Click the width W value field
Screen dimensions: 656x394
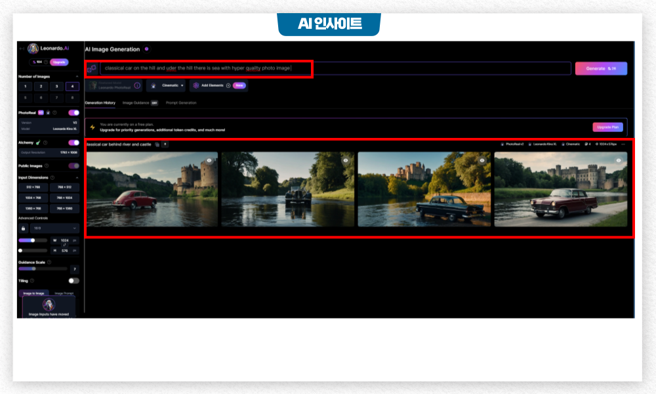tap(64, 240)
